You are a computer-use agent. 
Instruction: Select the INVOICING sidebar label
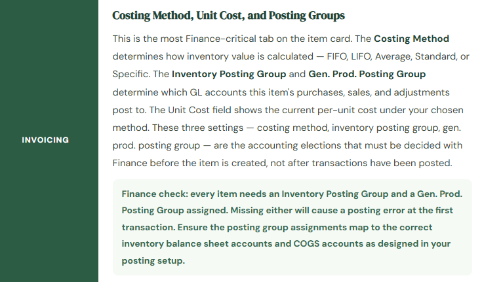pyautogui.click(x=45, y=140)
